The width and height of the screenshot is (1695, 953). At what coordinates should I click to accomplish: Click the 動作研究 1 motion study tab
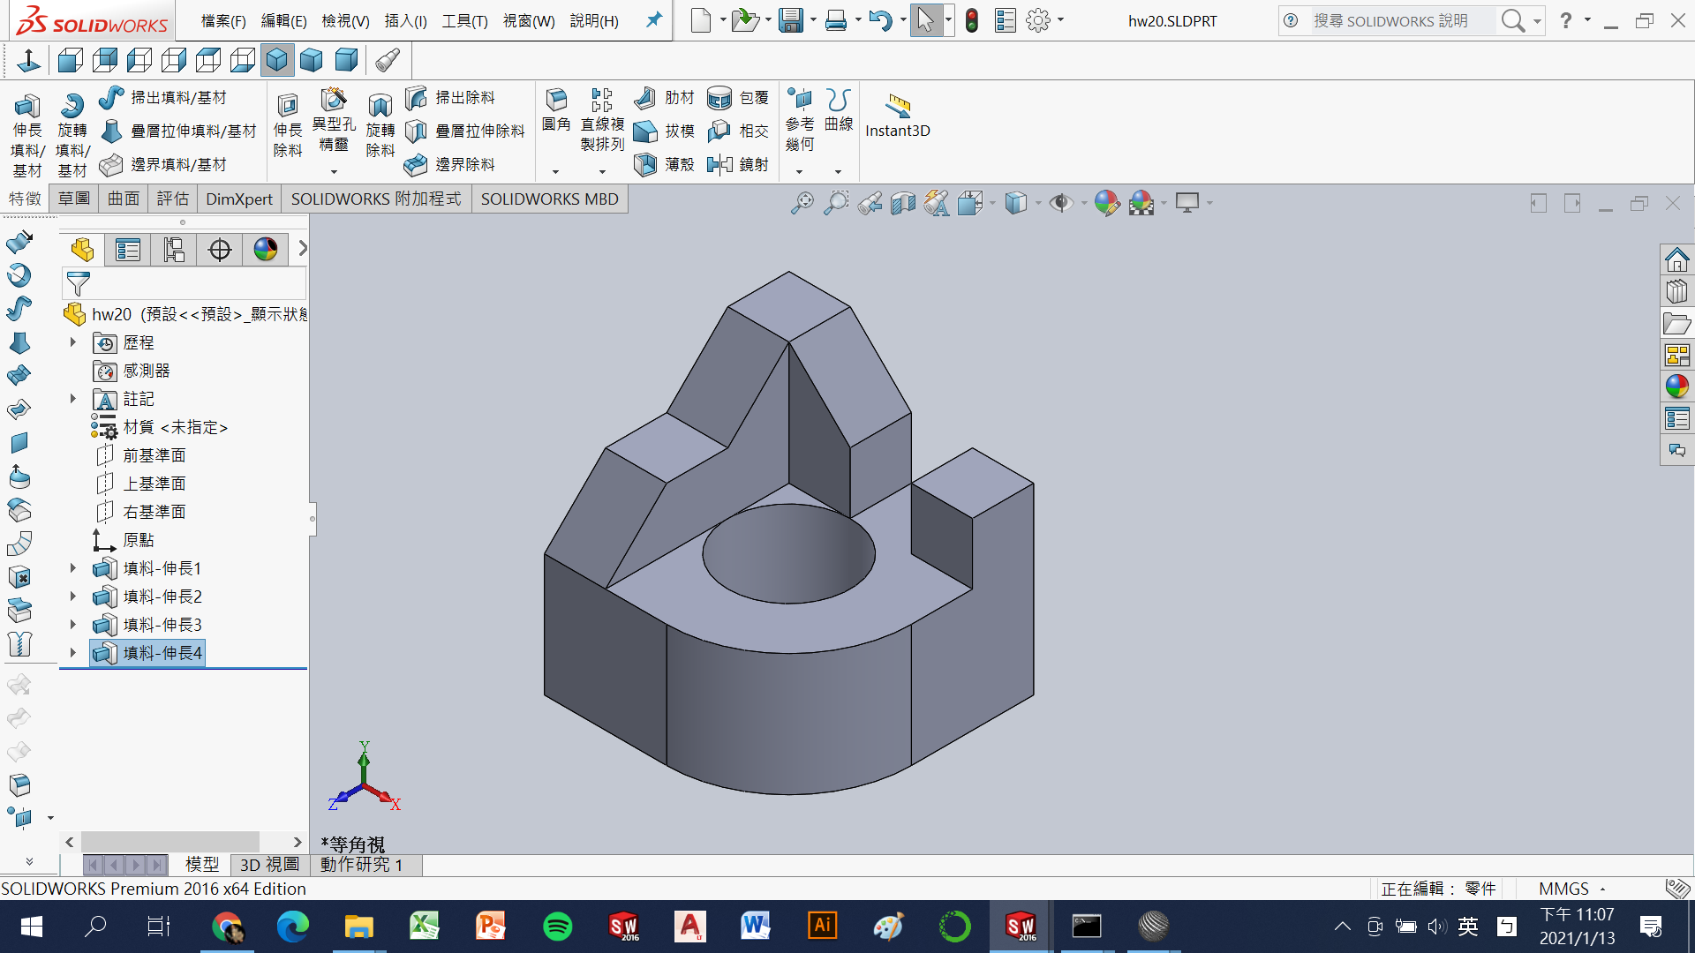pyautogui.click(x=361, y=865)
